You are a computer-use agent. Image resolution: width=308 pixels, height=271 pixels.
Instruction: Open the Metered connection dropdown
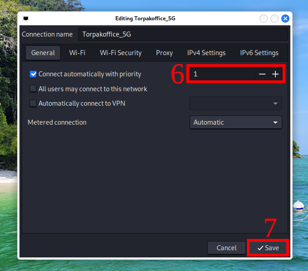click(236, 122)
